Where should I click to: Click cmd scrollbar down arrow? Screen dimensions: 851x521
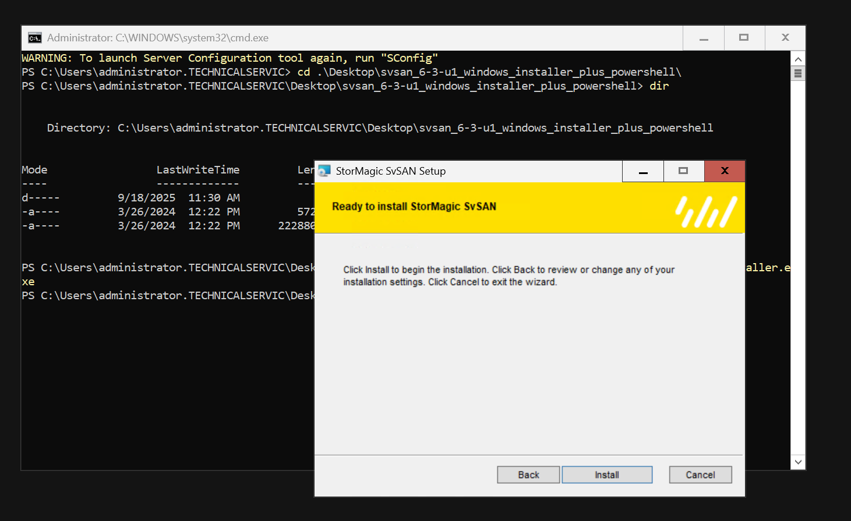click(x=798, y=462)
